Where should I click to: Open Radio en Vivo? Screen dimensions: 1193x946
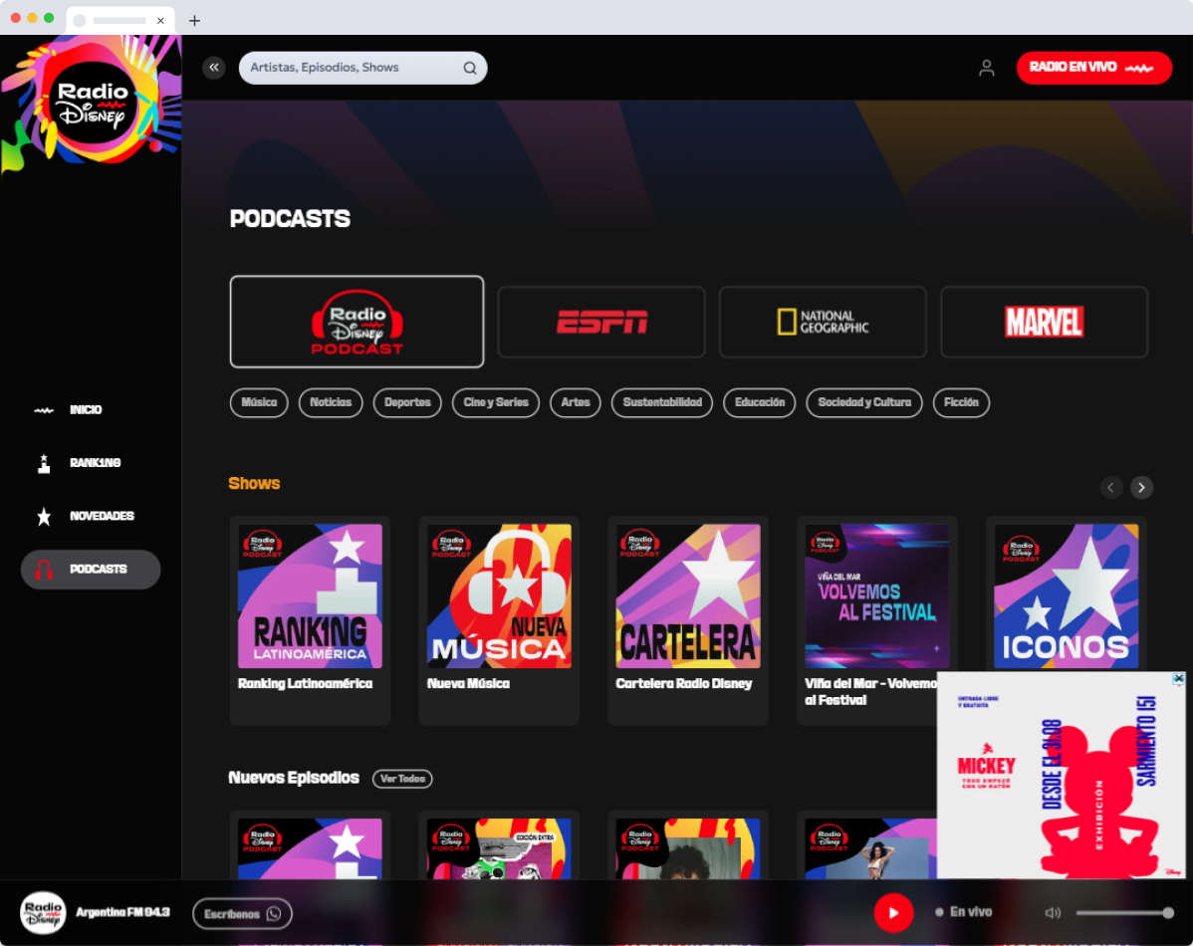[x=1093, y=68]
